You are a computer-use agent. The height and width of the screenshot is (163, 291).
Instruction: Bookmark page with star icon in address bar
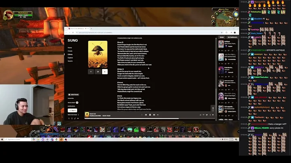click(x=221, y=33)
